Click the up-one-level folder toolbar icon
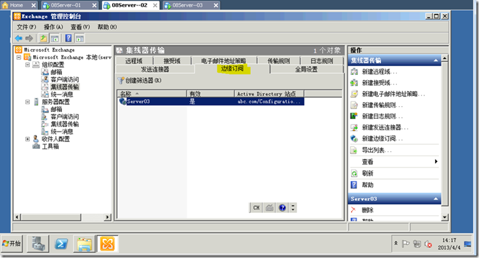 (43, 38)
